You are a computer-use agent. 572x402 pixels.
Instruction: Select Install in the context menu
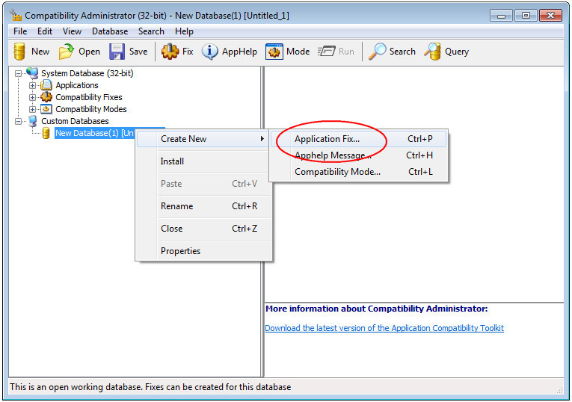pos(204,161)
